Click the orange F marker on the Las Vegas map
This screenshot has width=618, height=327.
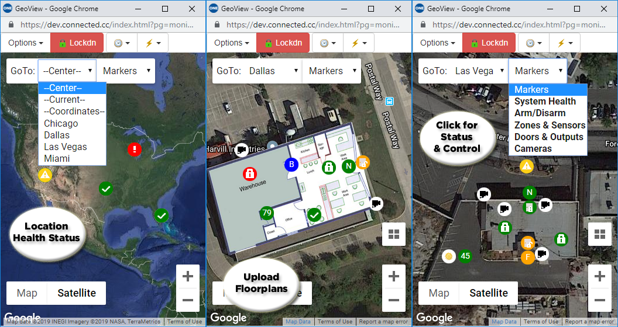[528, 257]
